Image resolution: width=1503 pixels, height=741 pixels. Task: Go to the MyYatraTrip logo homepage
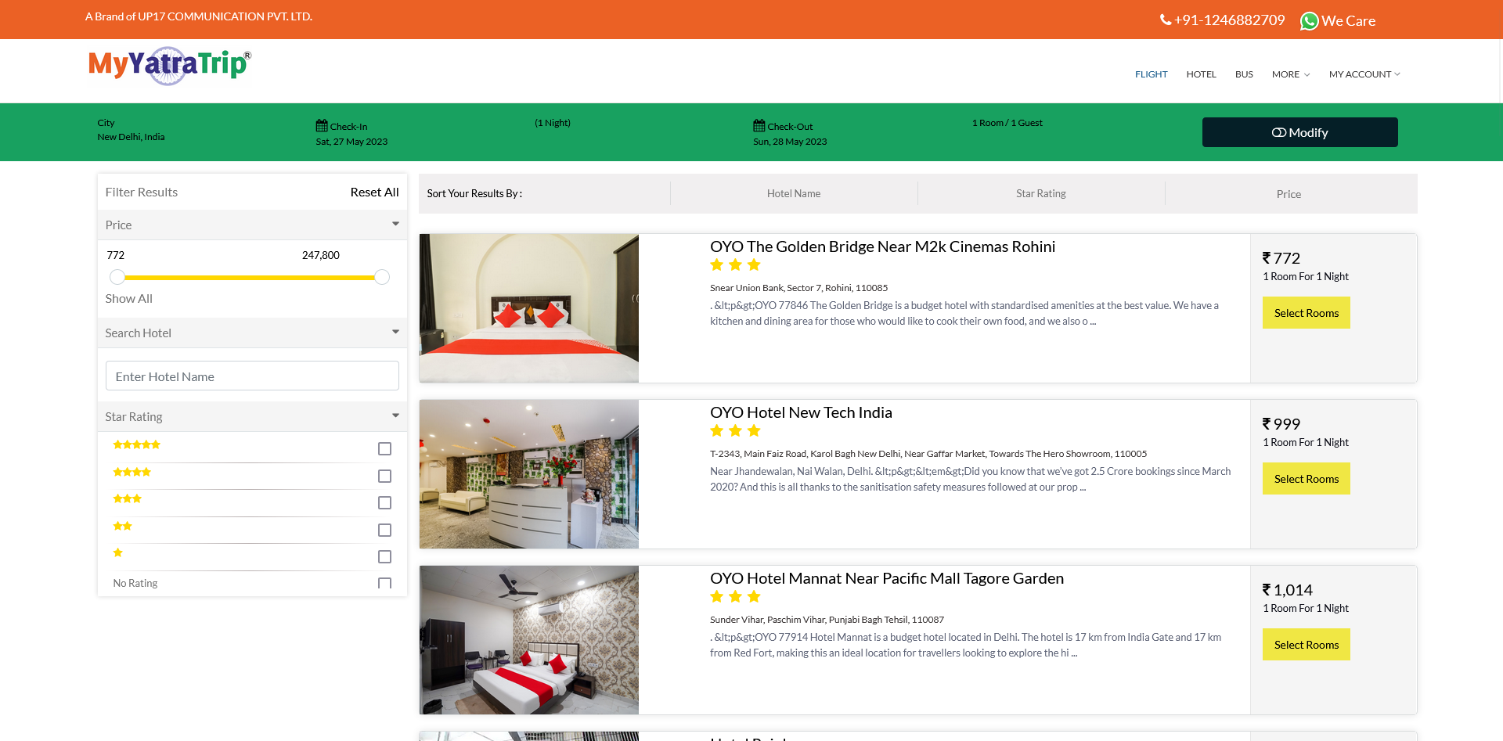tap(170, 66)
